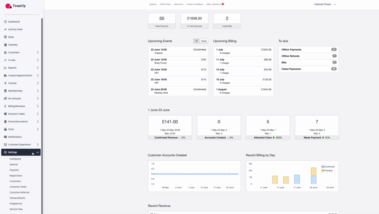Select the Calendar sidebar icon
This screenshot has height=214, width=379.
(x=5, y=45)
